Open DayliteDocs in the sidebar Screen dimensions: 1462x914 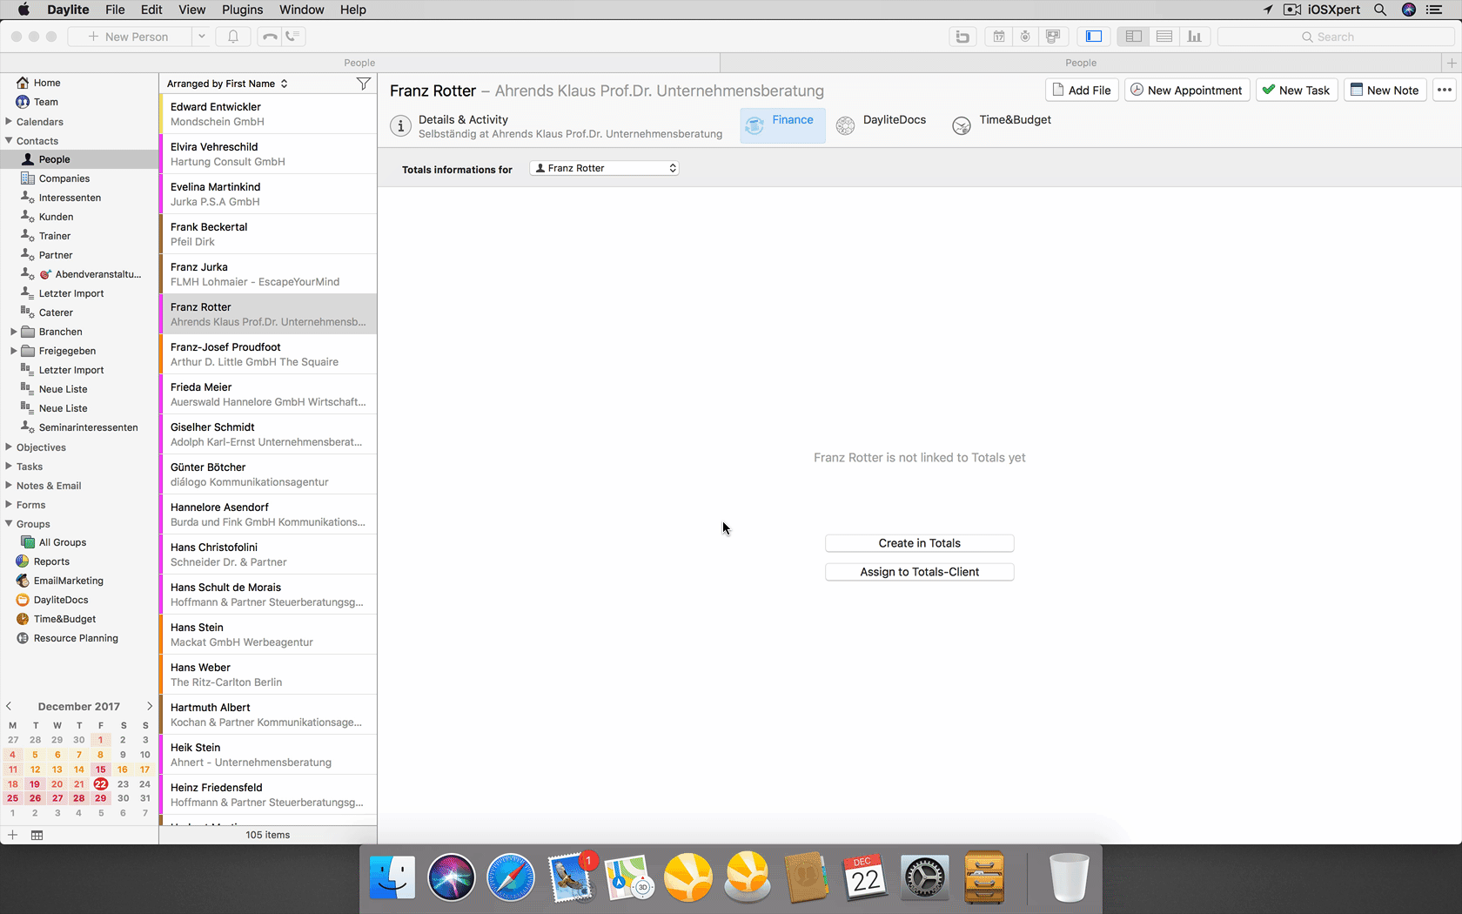coord(61,600)
